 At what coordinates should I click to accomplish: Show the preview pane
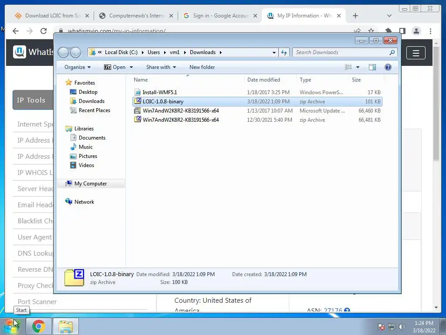[372, 67]
